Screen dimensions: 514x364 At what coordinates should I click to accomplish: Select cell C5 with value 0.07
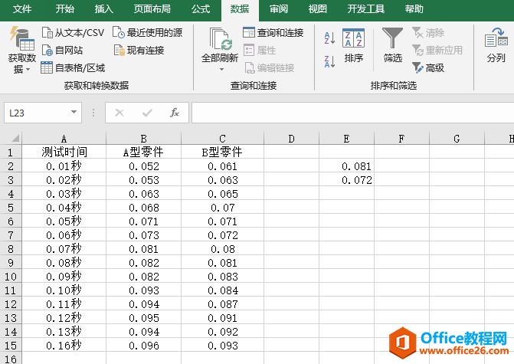click(x=223, y=208)
